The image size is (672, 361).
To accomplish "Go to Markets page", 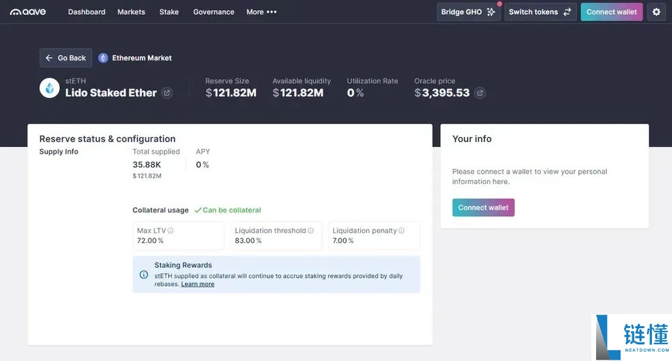I will coord(131,12).
